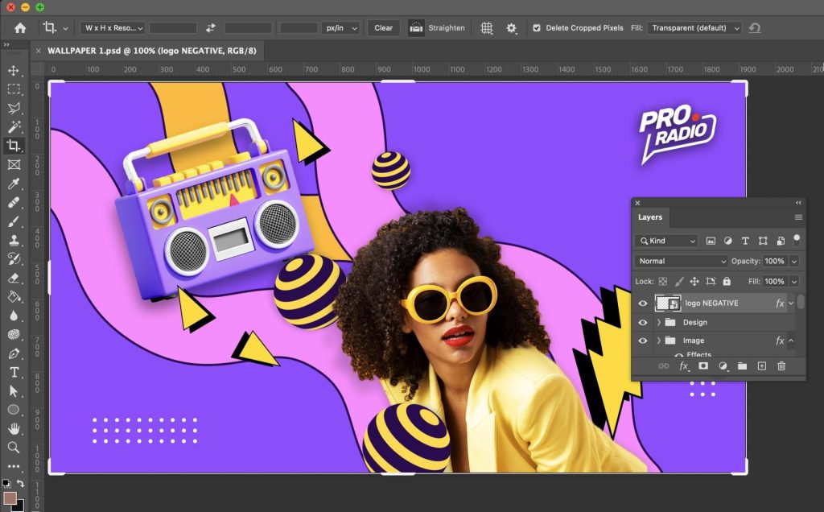
Task: Swap width and height crop values
Action: tap(211, 28)
